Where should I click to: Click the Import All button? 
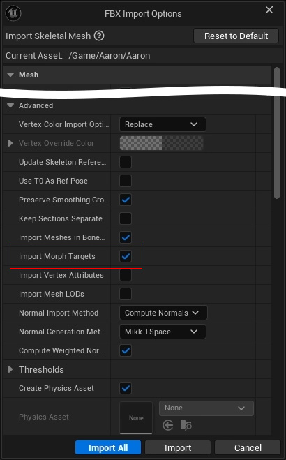click(x=108, y=447)
